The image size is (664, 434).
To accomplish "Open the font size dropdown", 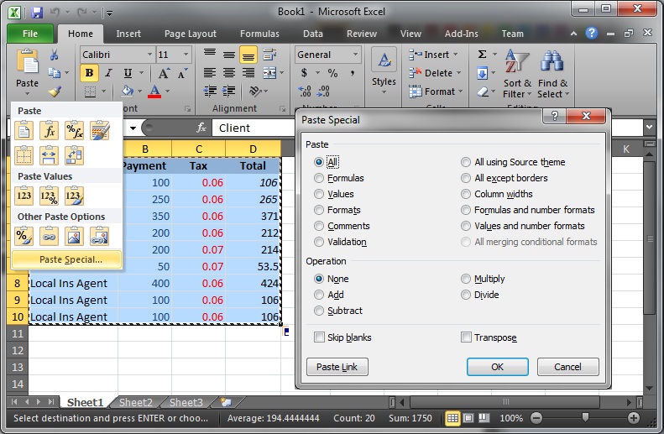I will point(186,55).
